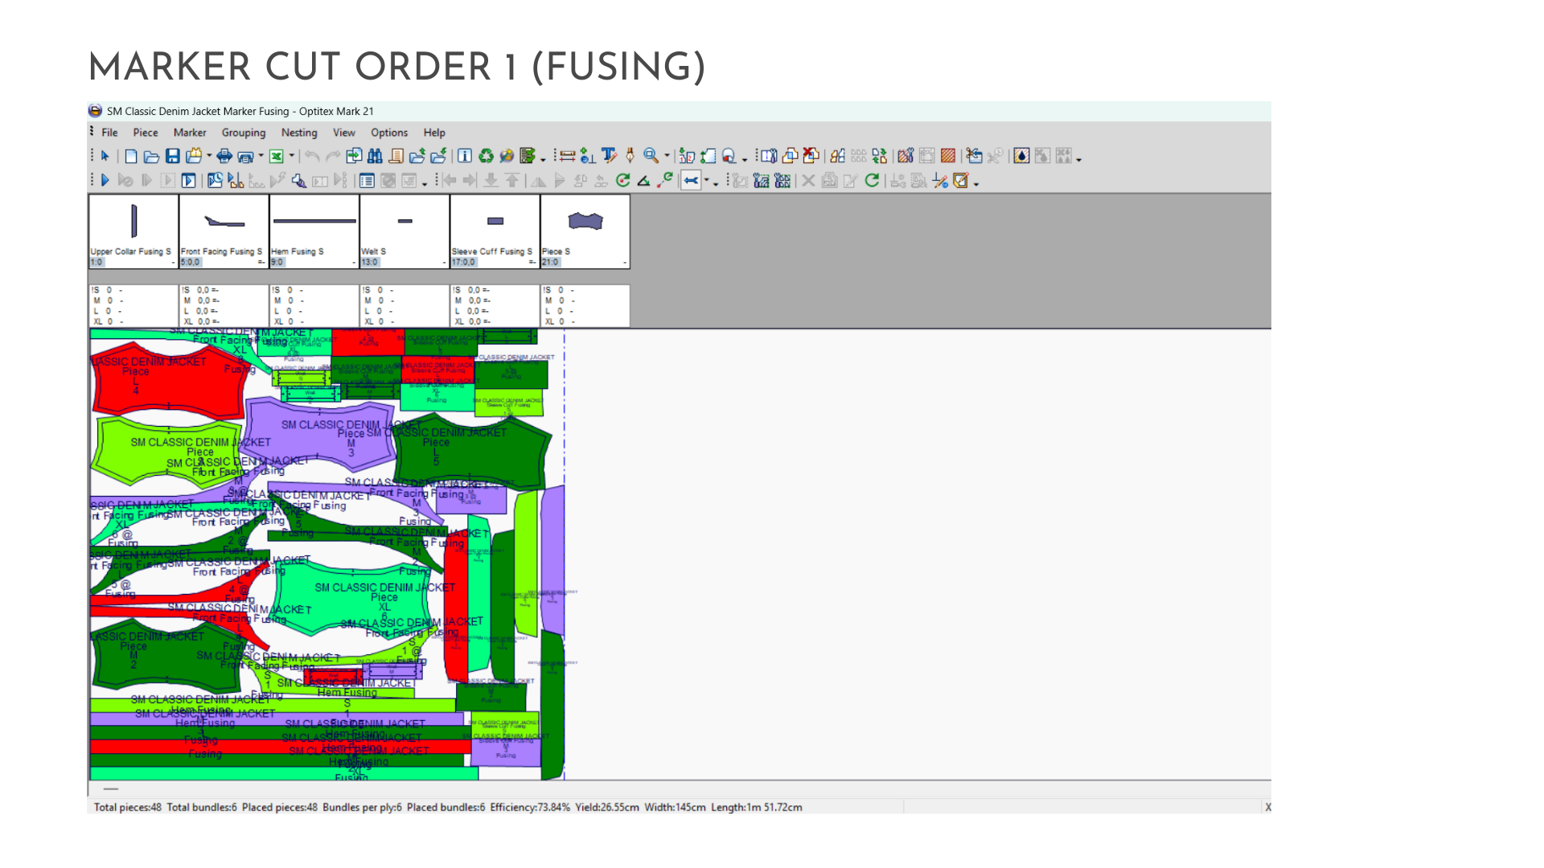Open the Piece menu

pos(146,133)
